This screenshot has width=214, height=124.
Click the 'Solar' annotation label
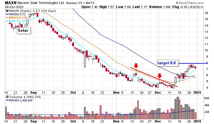[x=24, y=31]
